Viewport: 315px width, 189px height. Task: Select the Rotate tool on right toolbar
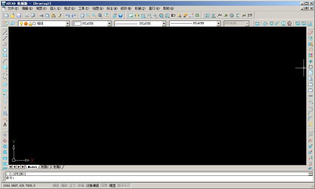tap(311, 67)
